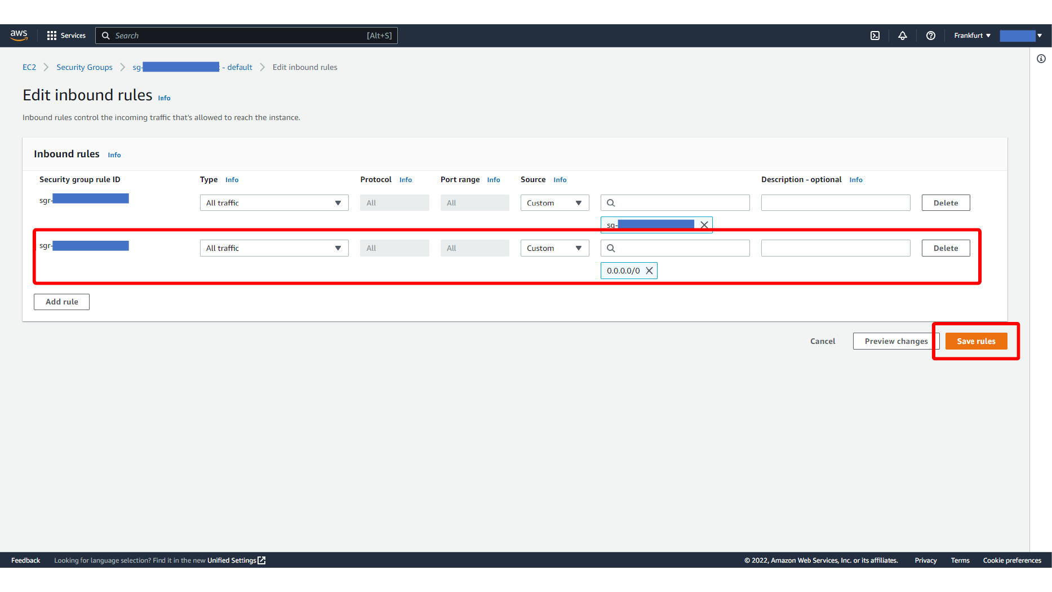Image resolution: width=1052 pixels, height=592 pixels.
Task: Click the AWS logo home icon
Action: 19,36
